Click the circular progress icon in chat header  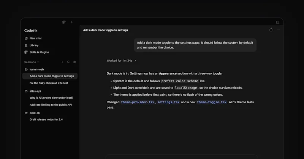coord(271,30)
